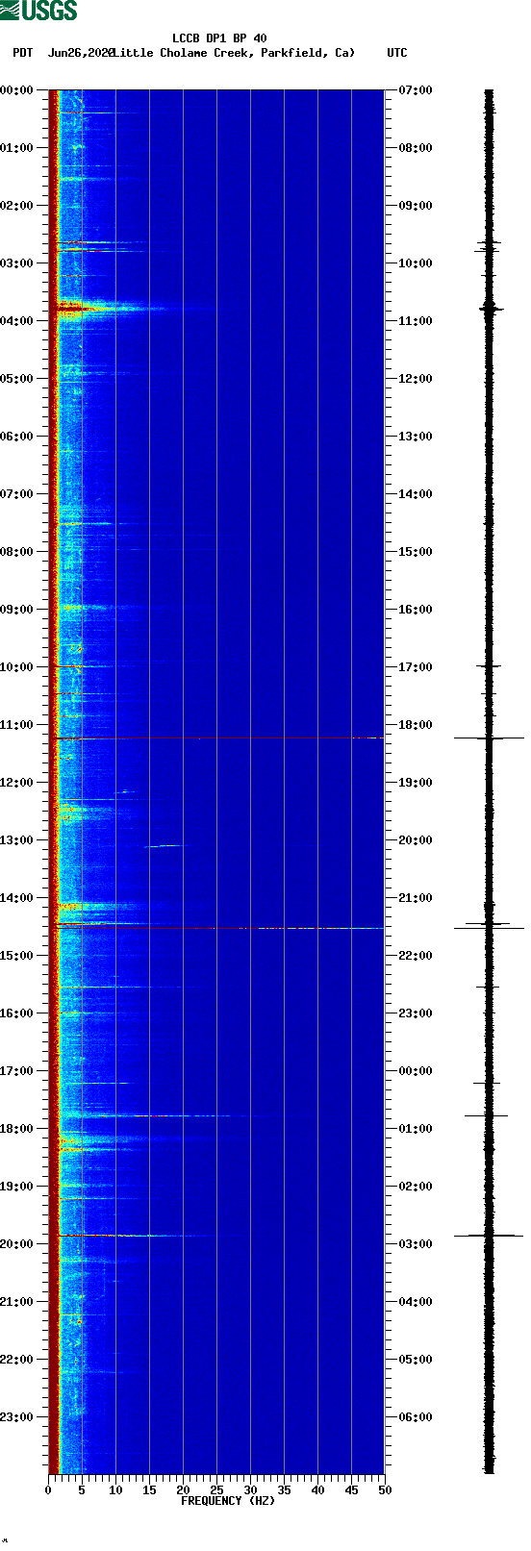Viewport: 531px width, 1551px height.
Task: Click the 04:00 PDT time label
Action: 17,321
